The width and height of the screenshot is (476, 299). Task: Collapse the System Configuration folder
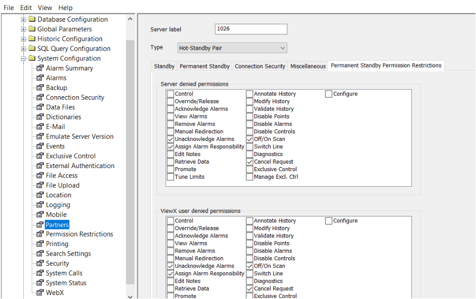click(23, 58)
